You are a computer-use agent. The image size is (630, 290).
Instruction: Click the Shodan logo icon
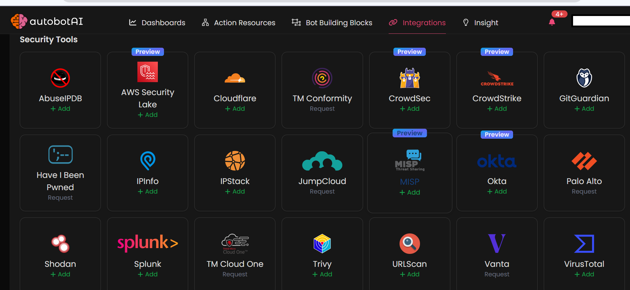(x=60, y=244)
